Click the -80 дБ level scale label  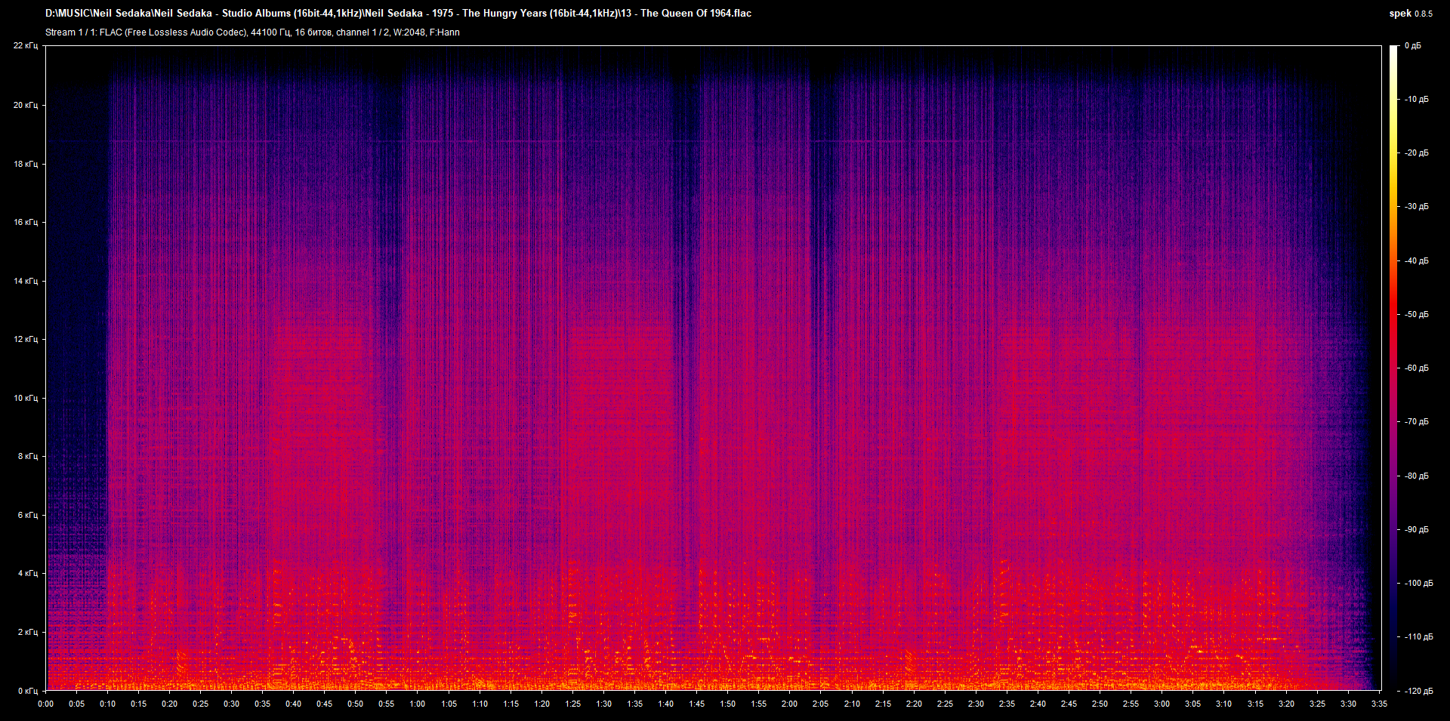tap(1417, 476)
